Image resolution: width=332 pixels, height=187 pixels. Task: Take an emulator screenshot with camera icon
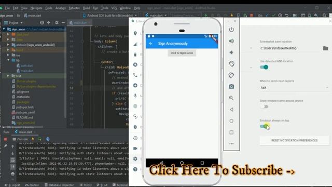coord(231,87)
